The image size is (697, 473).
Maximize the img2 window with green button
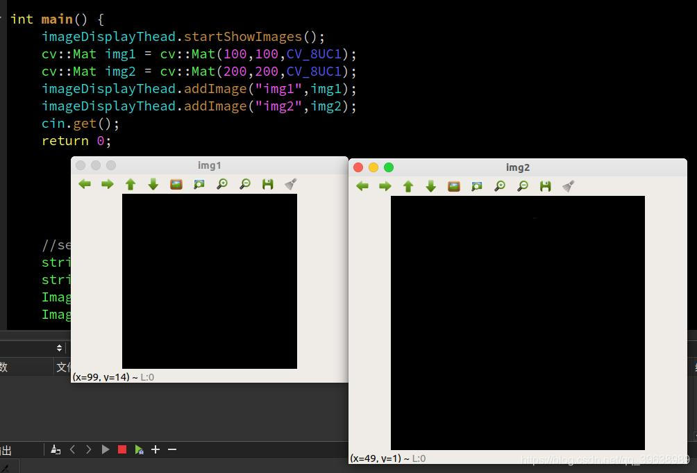389,167
